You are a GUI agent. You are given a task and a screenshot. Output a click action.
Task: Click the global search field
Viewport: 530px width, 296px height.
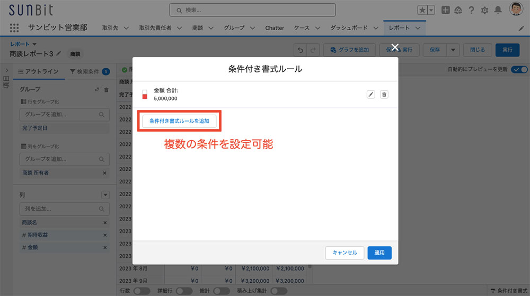(x=252, y=10)
